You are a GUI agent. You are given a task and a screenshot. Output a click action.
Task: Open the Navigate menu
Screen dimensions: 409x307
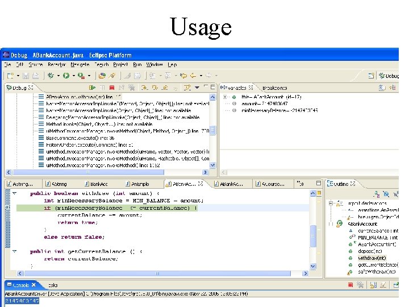coord(80,64)
